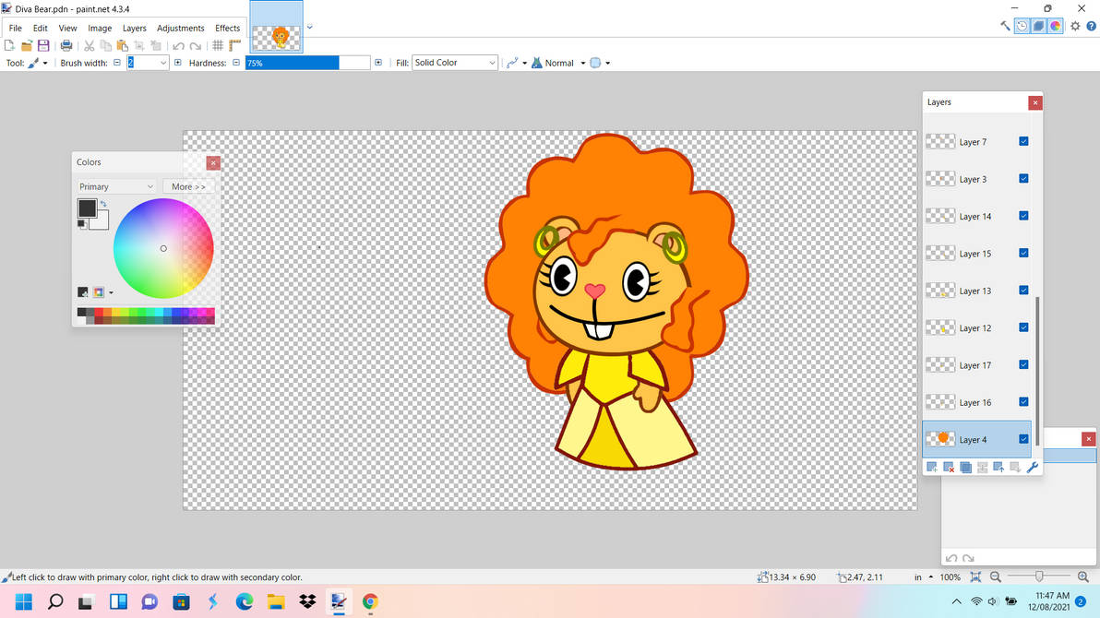Click the Zoom in magnifier in status bar
This screenshot has height=618, width=1100.
point(1083,576)
